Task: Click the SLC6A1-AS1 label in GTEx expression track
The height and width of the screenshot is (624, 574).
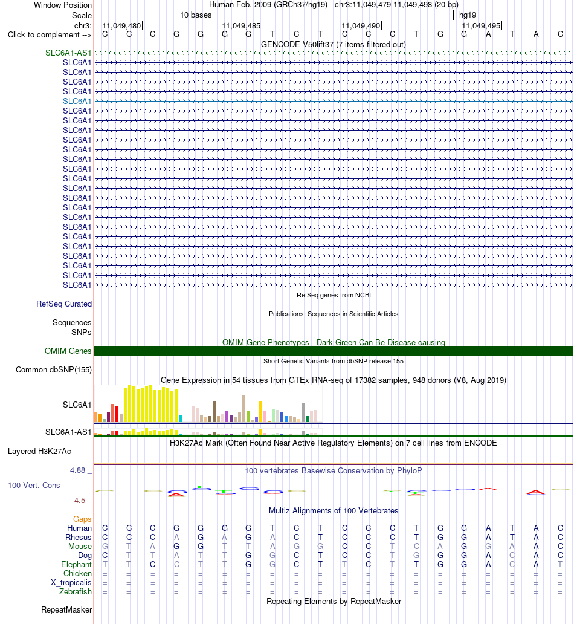Action: (x=68, y=432)
